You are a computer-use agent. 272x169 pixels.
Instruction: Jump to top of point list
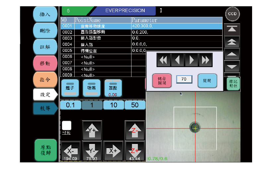click(x=232, y=29)
